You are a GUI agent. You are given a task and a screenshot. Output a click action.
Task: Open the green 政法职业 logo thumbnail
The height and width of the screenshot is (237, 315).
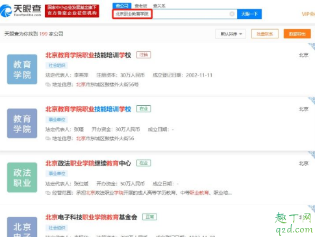[x=22, y=177]
